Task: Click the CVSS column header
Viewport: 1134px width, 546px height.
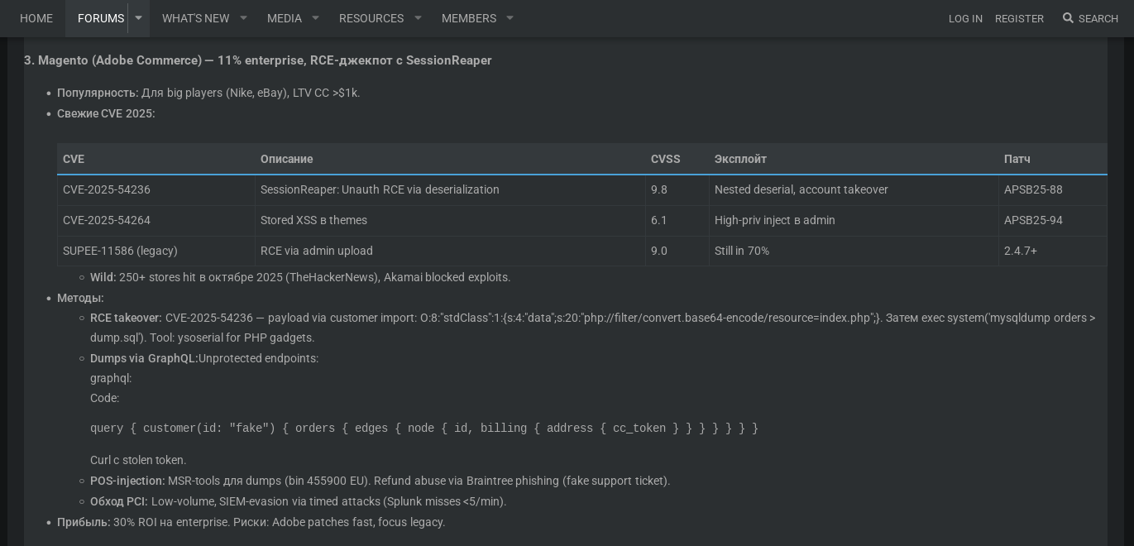Action: 665,159
